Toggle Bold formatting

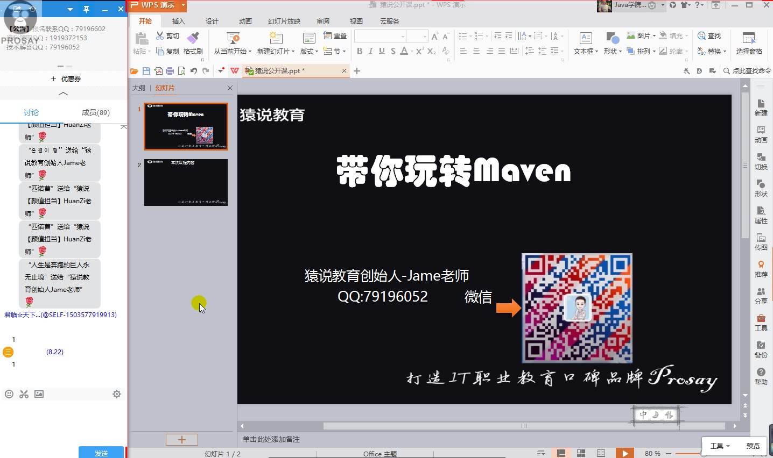360,51
